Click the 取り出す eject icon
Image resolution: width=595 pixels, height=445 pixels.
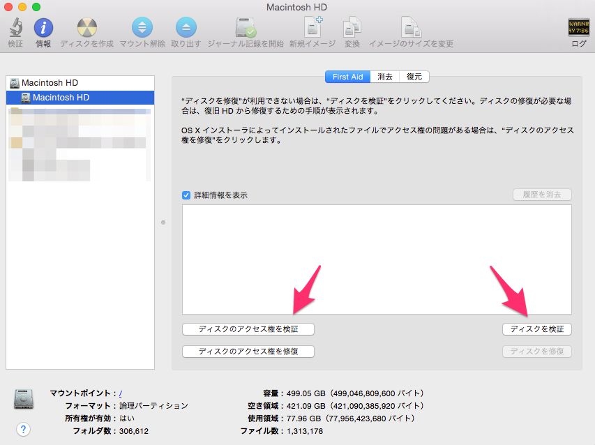tap(186, 28)
